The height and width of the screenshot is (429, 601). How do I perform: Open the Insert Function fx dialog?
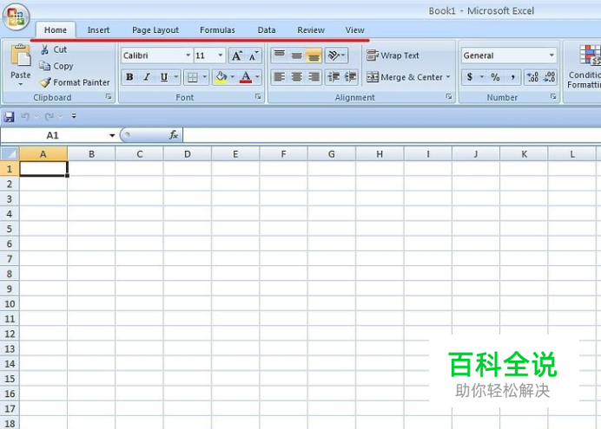(x=173, y=135)
